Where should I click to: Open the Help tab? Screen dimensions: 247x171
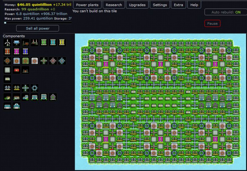coord(194,5)
